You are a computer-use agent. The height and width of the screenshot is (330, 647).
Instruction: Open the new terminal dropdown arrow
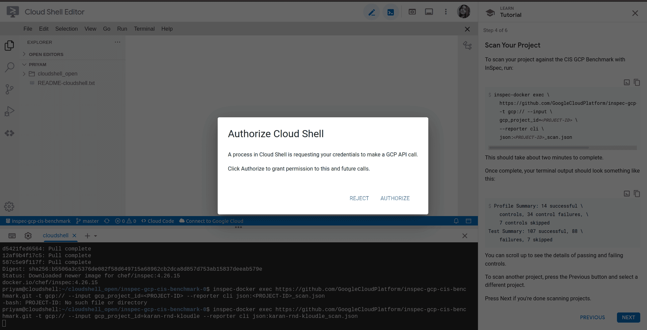(x=96, y=236)
